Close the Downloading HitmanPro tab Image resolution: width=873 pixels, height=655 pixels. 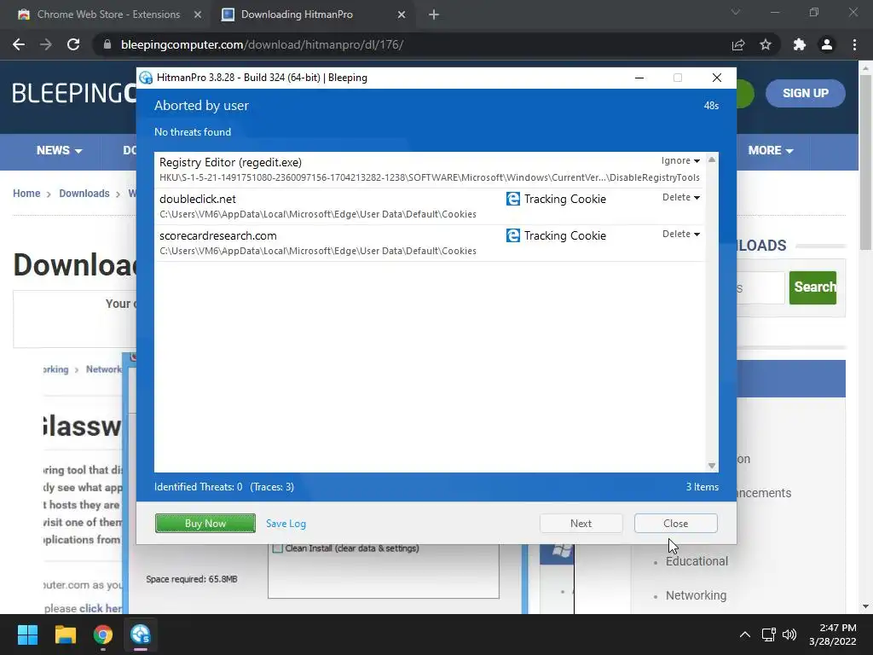point(402,14)
